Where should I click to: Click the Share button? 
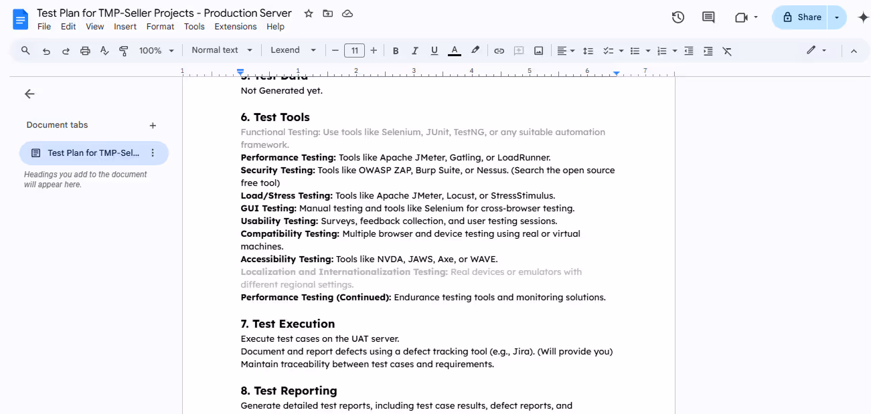801,17
